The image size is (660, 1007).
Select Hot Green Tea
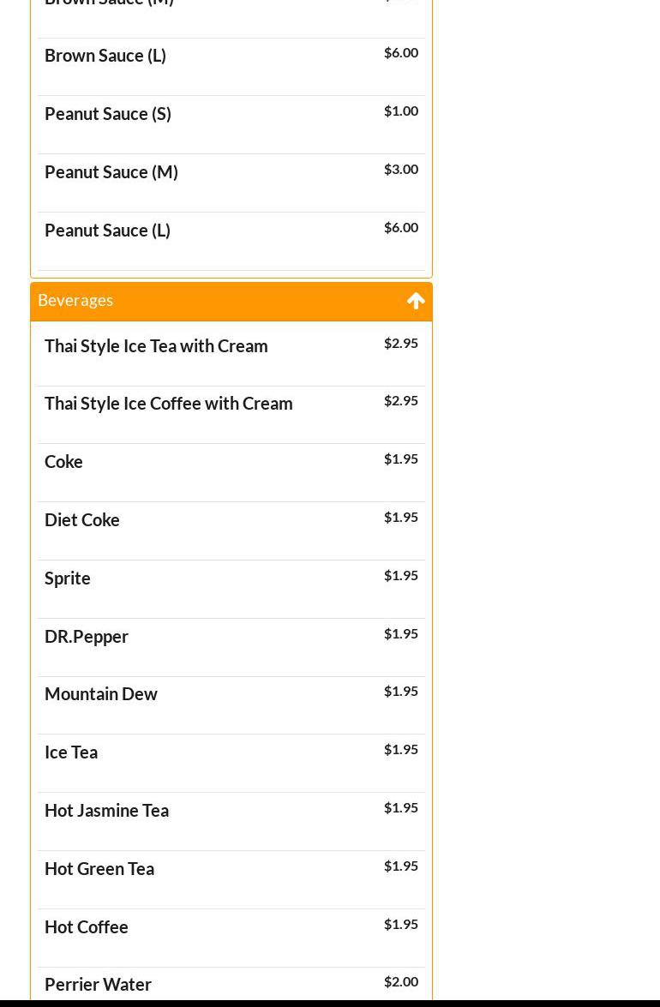click(99, 868)
